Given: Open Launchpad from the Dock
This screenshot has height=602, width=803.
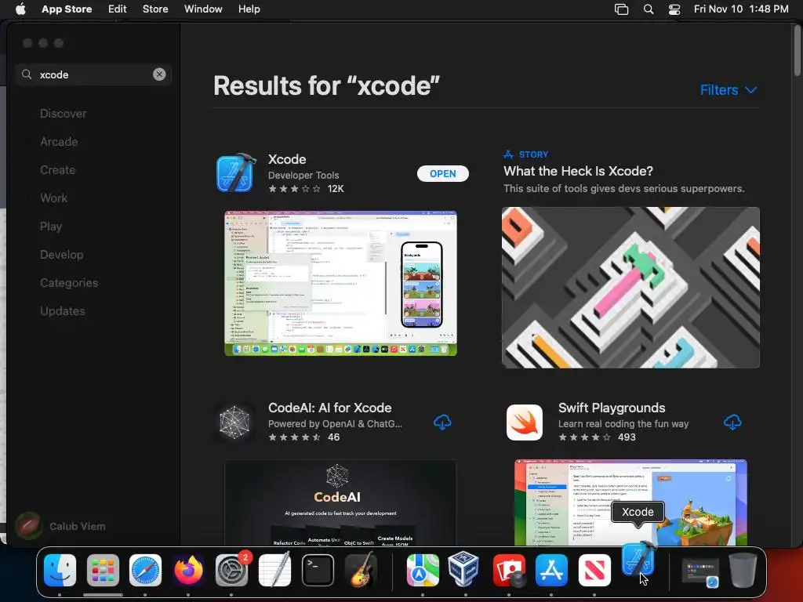Looking at the screenshot, I should pyautogui.click(x=103, y=570).
